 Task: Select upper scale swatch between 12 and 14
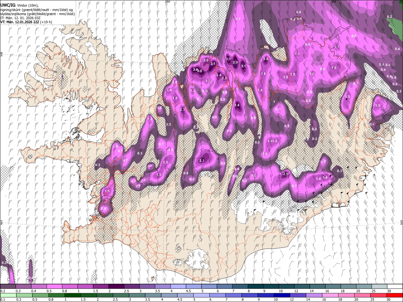point(302,287)
